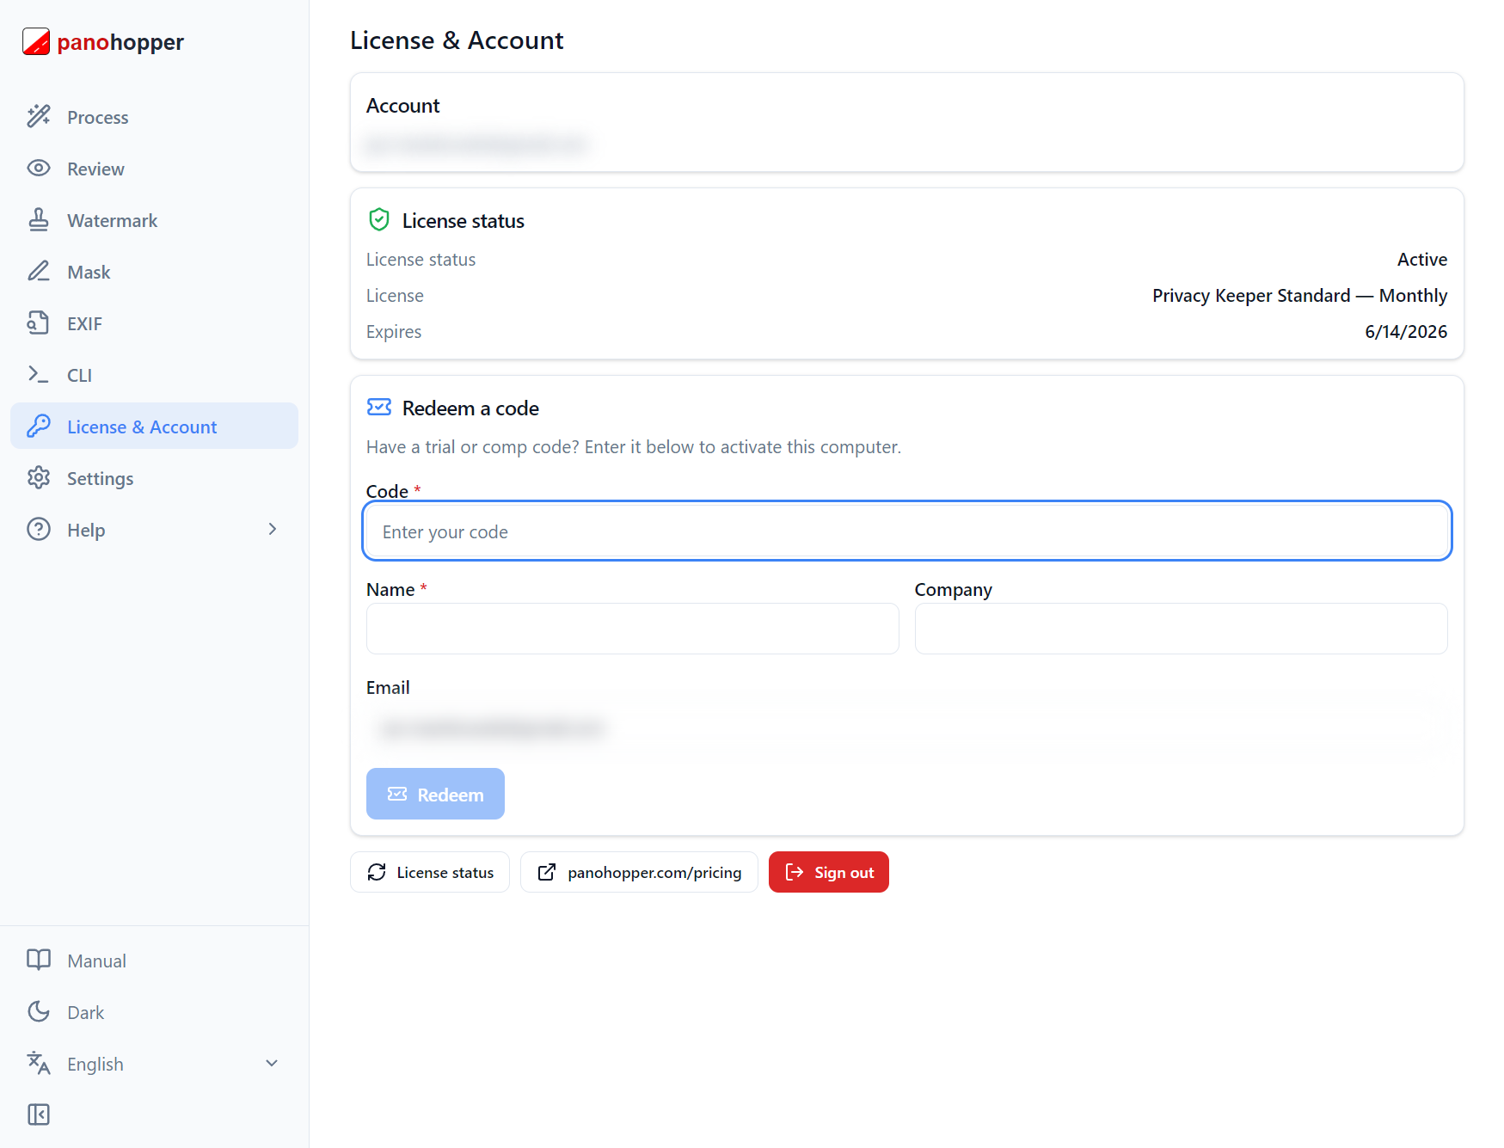Click the 'Active' status value
1504x1148 pixels.
coord(1422,259)
